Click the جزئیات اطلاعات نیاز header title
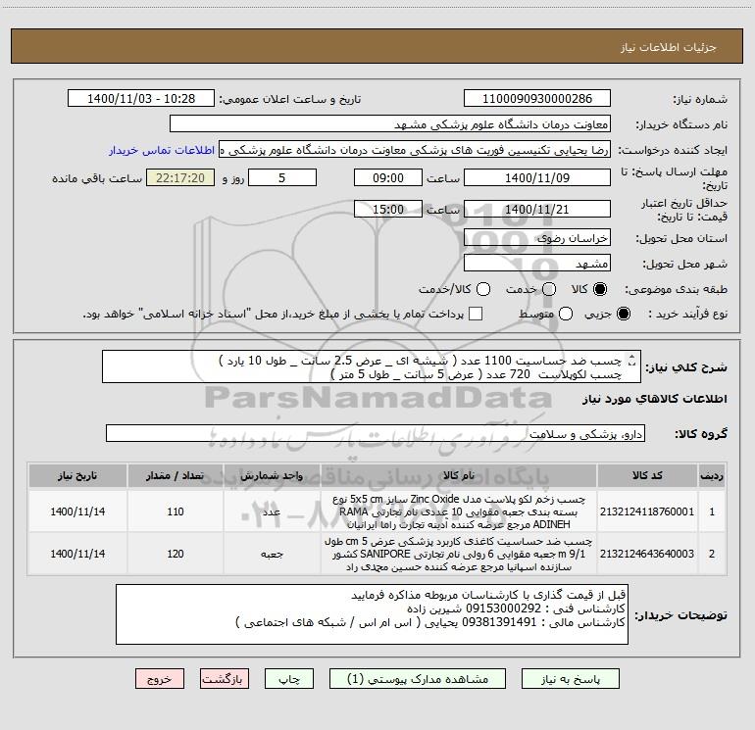 tap(669, 47)
